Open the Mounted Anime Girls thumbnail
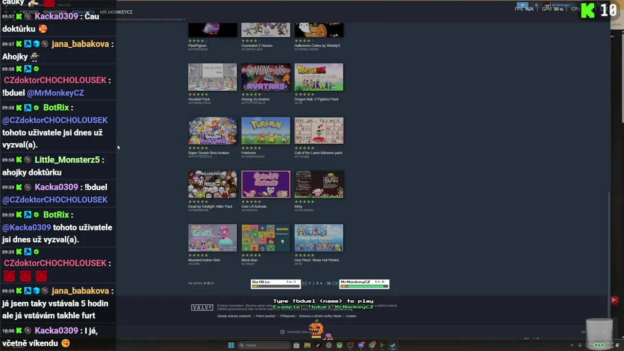The image size is (624, 351). [213, 238]
